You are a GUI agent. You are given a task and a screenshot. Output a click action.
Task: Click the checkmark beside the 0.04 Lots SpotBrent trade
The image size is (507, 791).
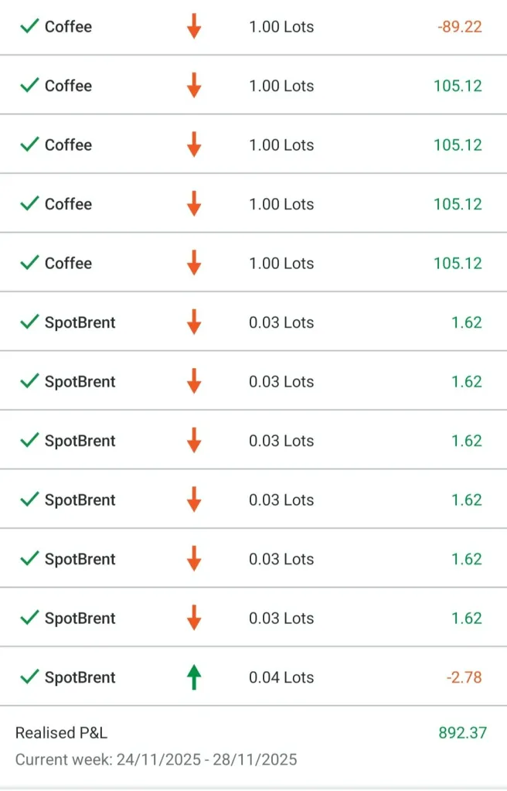[29, 677]
